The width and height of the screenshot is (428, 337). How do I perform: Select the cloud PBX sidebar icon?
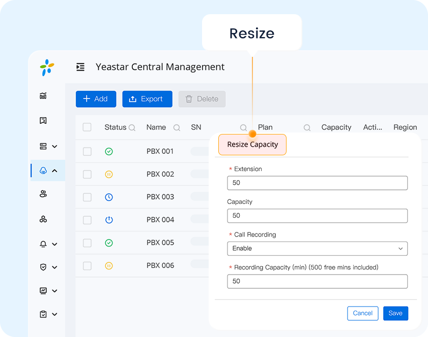pyautogui.click(x=43, y=171)
